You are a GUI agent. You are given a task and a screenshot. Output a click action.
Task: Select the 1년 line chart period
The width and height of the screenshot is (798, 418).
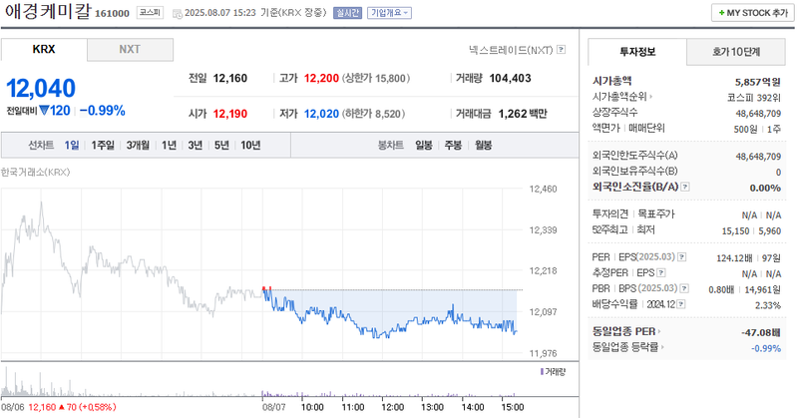click(169, 145)
